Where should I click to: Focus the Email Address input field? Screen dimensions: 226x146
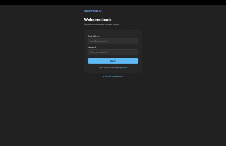click(113, 41)
